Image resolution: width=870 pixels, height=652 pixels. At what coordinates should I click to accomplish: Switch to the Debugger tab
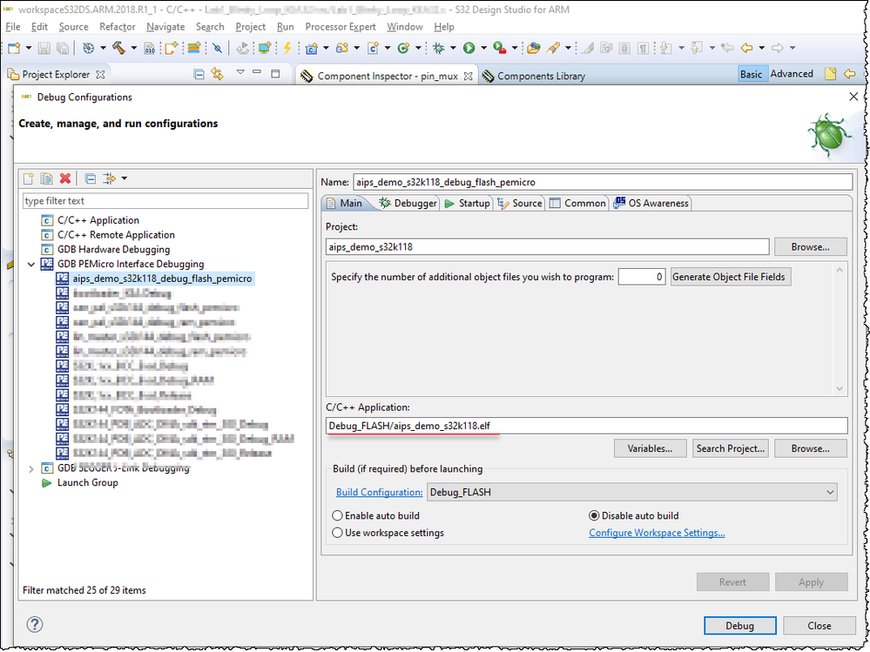[408, 204]
